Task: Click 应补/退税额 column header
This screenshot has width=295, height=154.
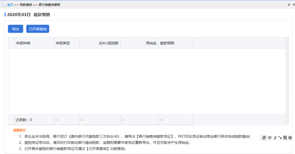Action: 100,43
